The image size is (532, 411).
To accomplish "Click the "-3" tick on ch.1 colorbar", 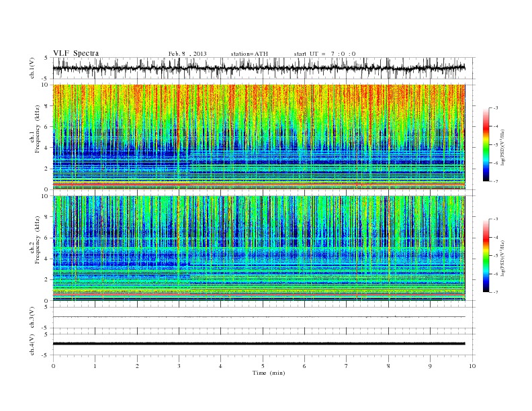I will pos(496,108).
